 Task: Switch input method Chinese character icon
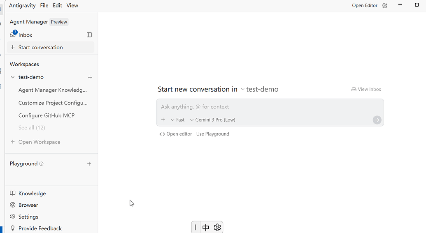coord(206,227)
